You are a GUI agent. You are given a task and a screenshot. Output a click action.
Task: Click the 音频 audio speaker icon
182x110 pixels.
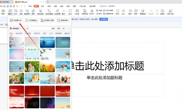pyautogui.click(x=130, y=11)
